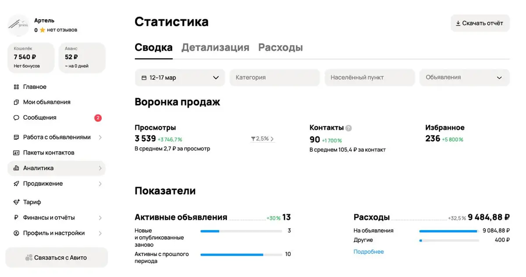This screenshot has width=526, height=277.
Task: Click the Другие amount 400 ₽
Action: pos(502,240)
